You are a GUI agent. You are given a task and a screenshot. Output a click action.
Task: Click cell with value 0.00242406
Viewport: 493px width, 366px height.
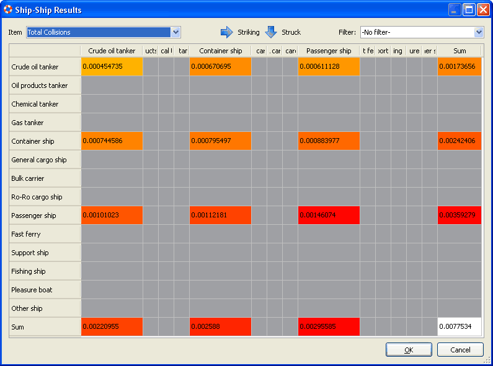point(460,141)
